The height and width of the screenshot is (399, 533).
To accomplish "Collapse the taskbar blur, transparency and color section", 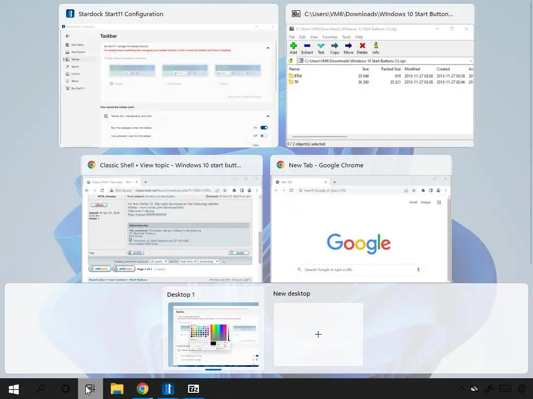I will [268, 116].
